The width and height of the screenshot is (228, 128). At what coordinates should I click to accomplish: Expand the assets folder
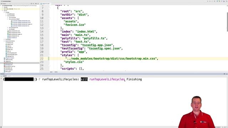[4, 39]
